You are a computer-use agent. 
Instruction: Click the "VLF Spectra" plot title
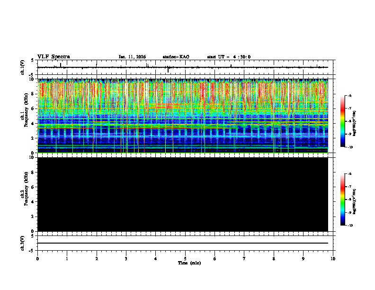click(54, 57)
